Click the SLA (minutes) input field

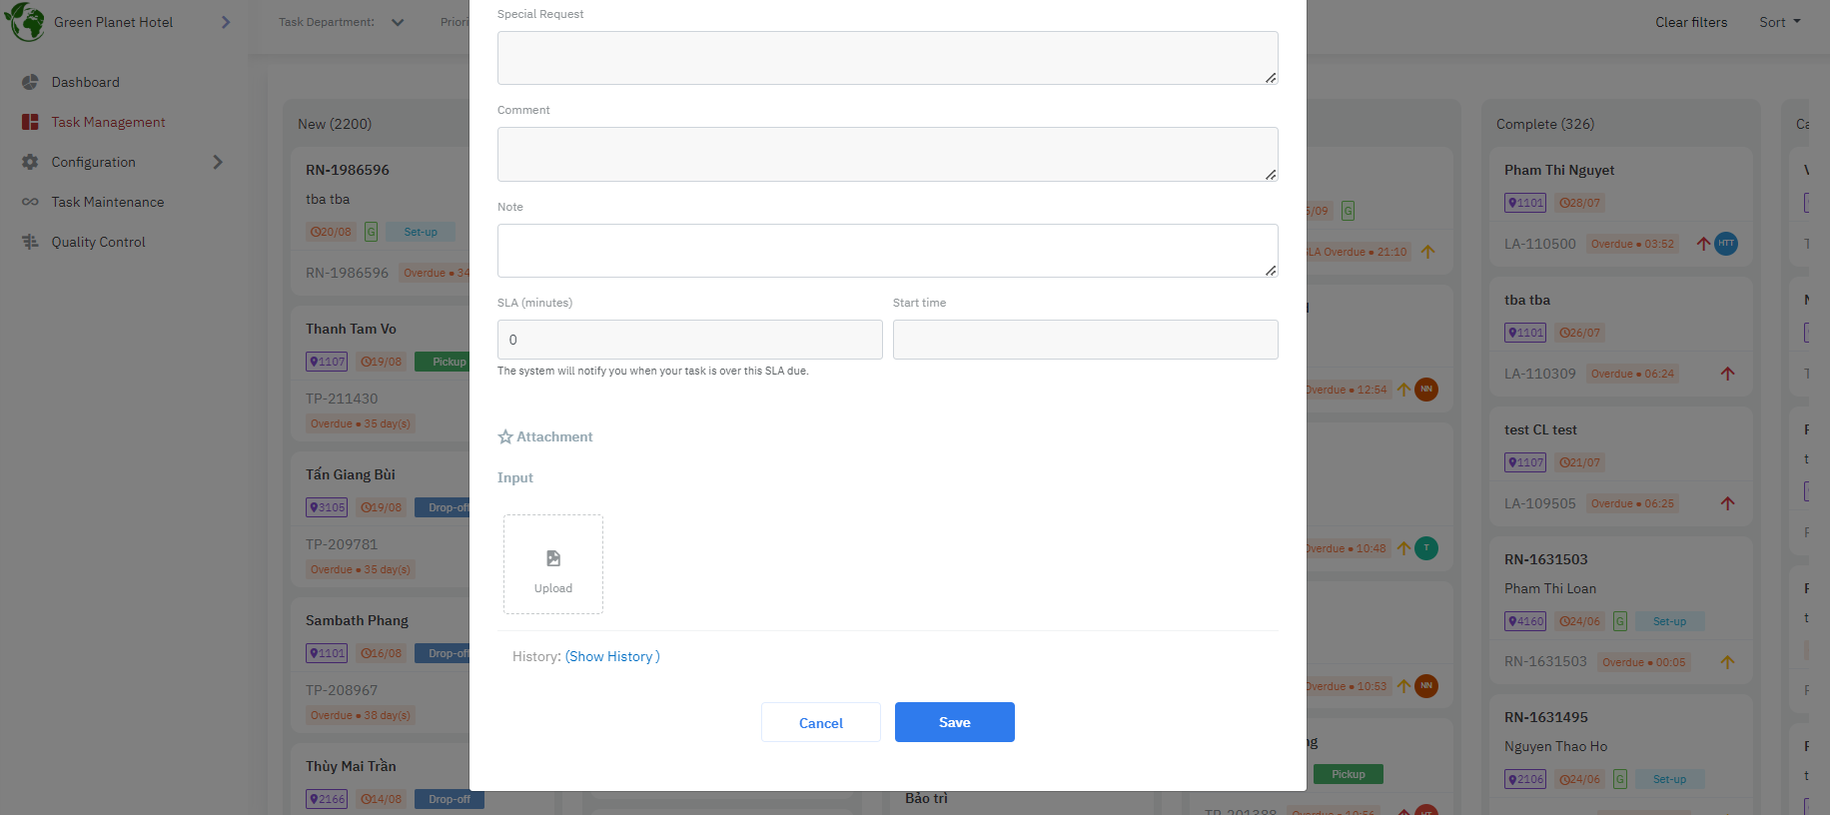click(689, 340)
